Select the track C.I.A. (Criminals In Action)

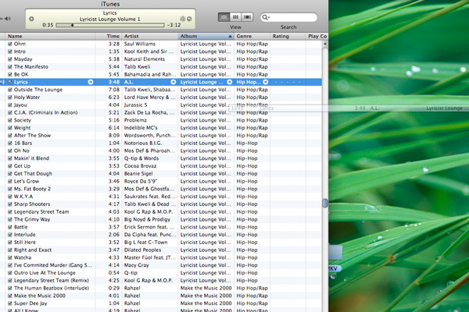pos(46,112)
